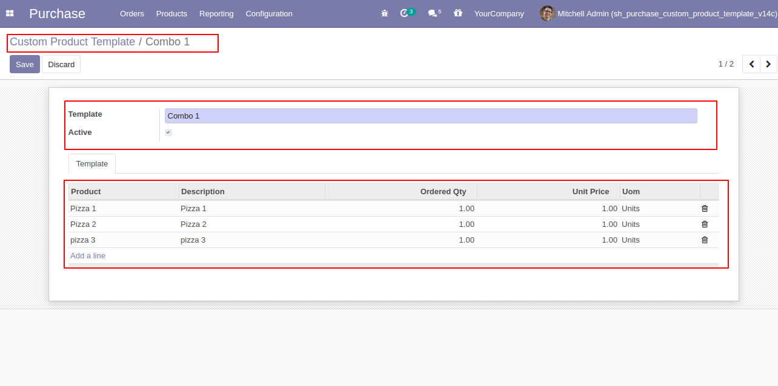Open the Configuration menu
This screenshot has width=778, height=386.
(269, 13)
